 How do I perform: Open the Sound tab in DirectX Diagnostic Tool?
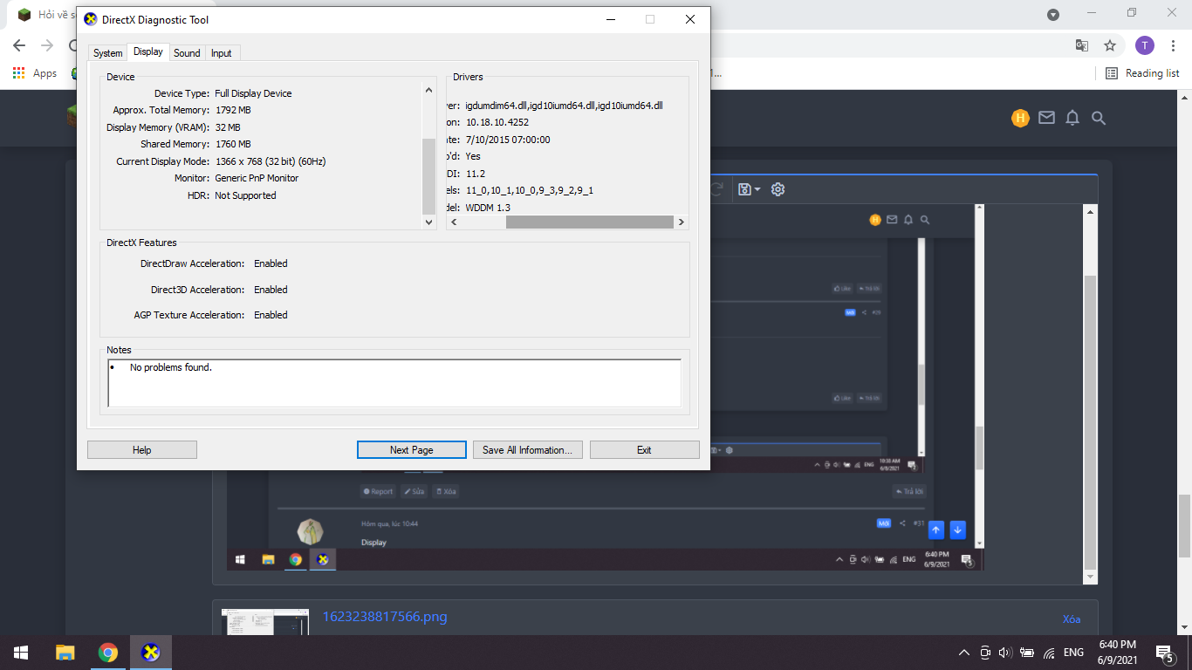187,53
